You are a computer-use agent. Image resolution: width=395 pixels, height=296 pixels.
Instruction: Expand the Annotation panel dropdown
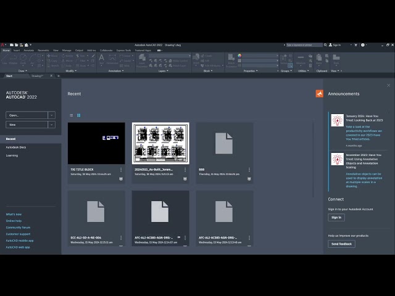(x=116, y=71)
